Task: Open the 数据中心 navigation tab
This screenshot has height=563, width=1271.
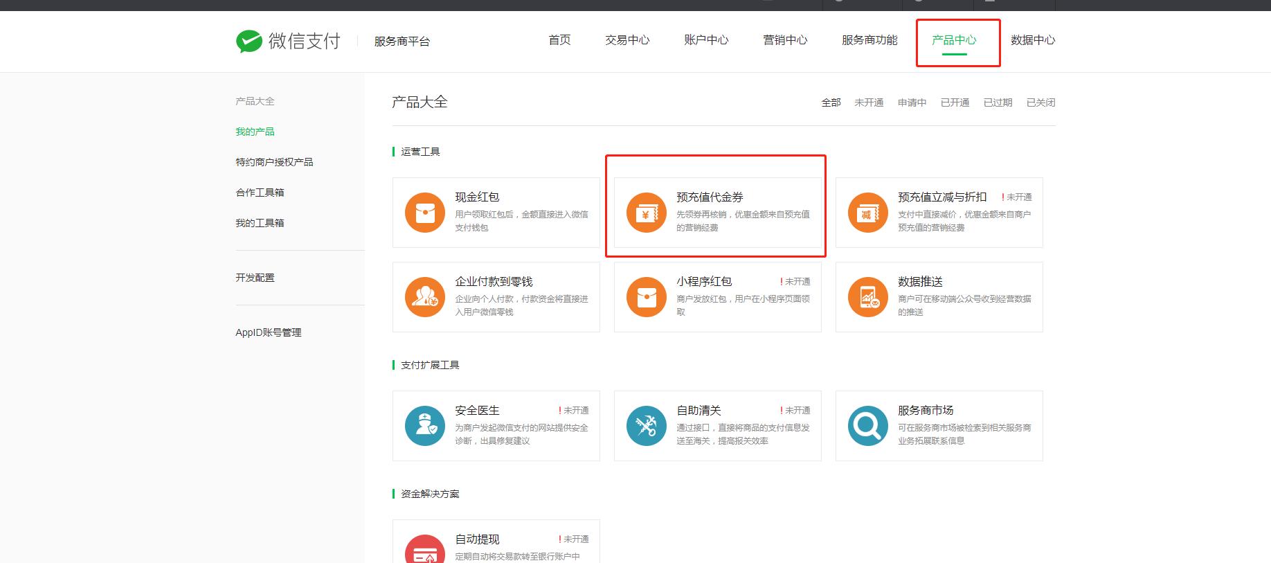Action: 1033,40
